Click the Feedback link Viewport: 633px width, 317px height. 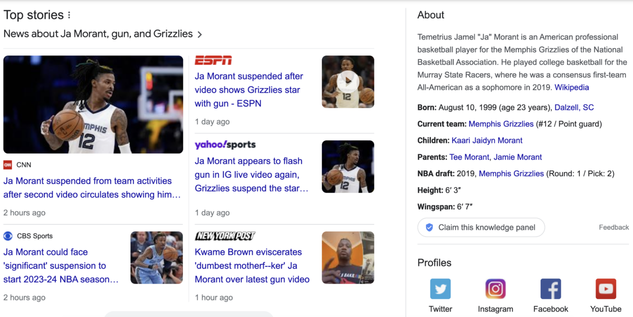pyautogui.click(x=613, y=227)
